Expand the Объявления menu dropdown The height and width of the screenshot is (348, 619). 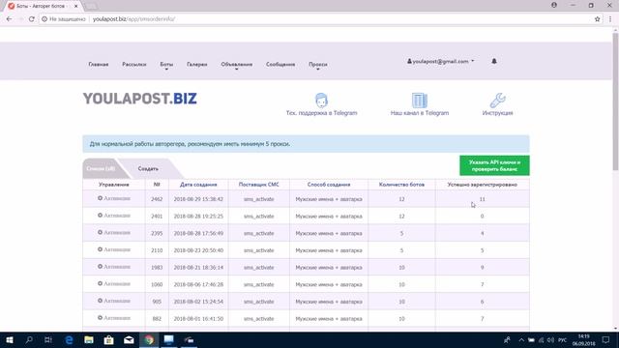[x=236, y=65]
